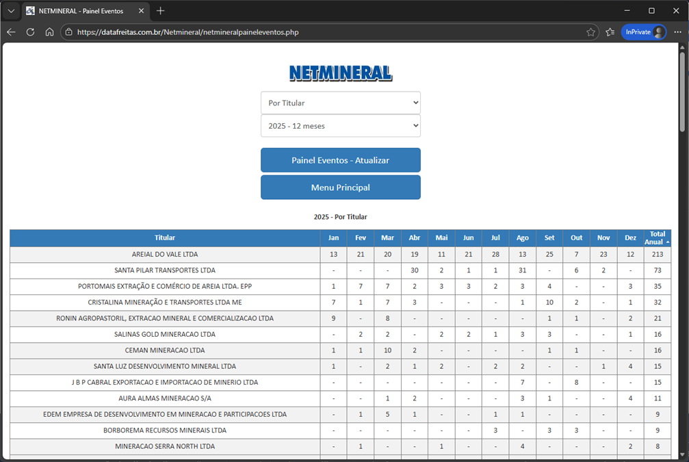Reload the Painel Eventos page
This screenshot has height=462, width=689.
[30, 31]
